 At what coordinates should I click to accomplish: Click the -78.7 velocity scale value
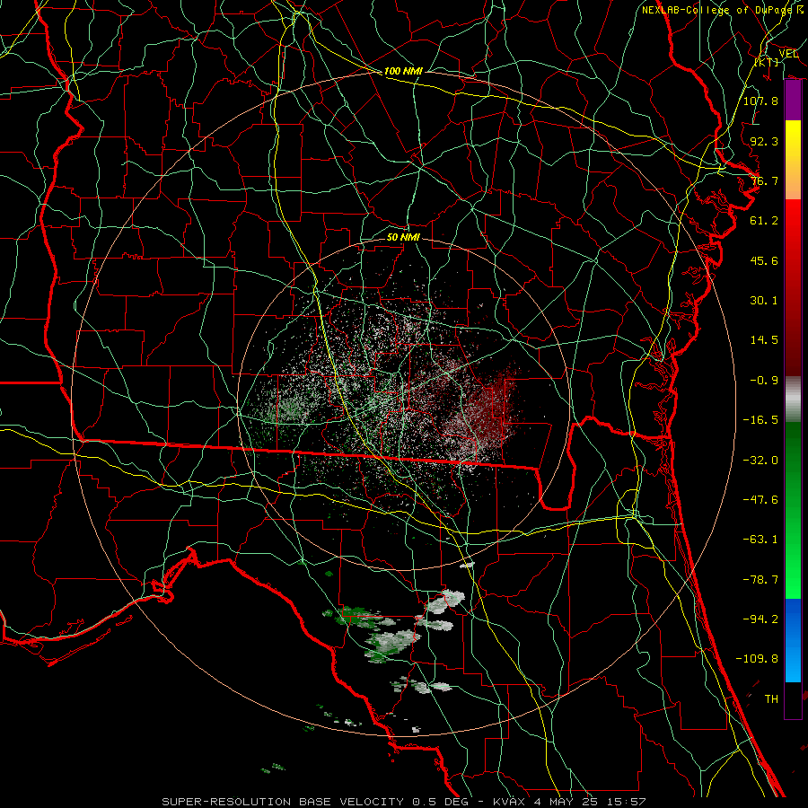pyautogui.click(x=760, y=580)
